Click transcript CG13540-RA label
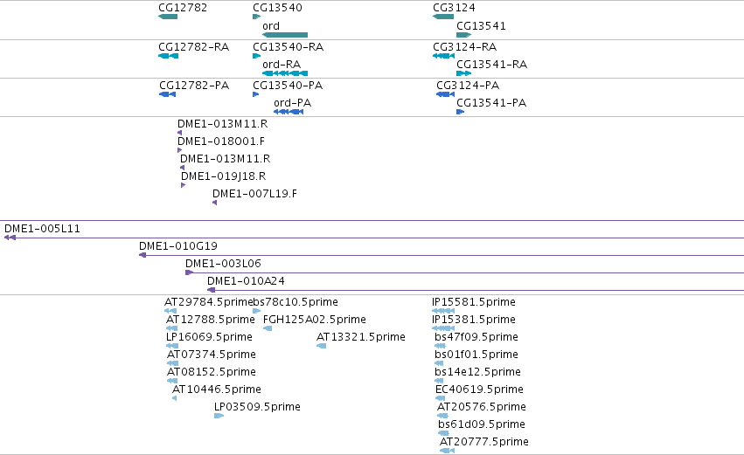Image resolution: width=744 pixels, height=455 pixels. point(288,47)
